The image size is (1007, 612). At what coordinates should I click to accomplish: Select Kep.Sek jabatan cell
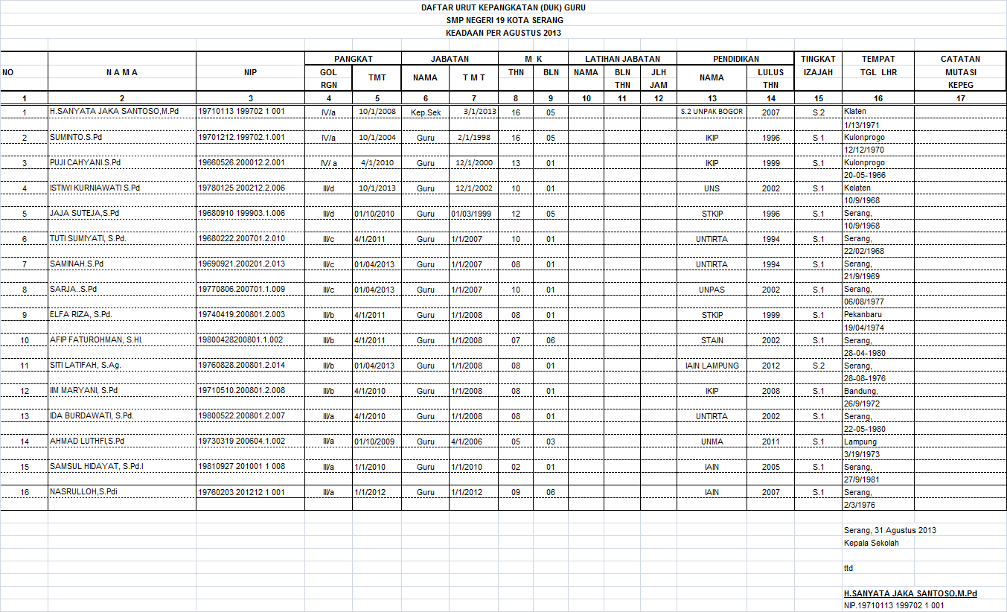coord(425,112)
